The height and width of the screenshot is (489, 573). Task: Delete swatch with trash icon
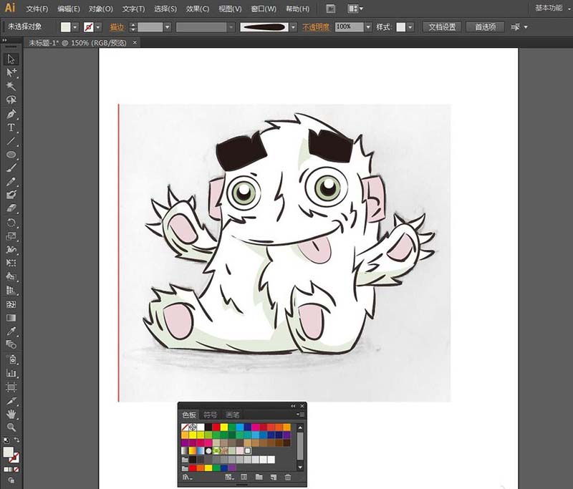click(288, 477)
